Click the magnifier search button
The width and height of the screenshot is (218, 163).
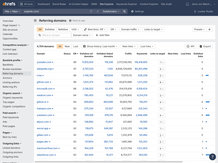pyautogui.click(x=125, y=11)
